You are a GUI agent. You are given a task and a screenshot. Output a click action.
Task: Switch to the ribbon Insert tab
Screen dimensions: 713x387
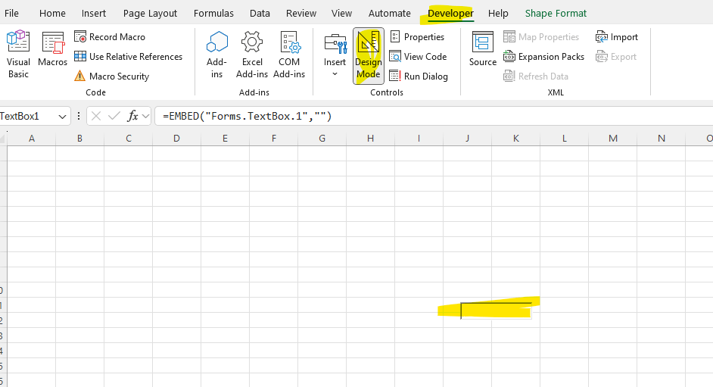click(x=94, y=13)
